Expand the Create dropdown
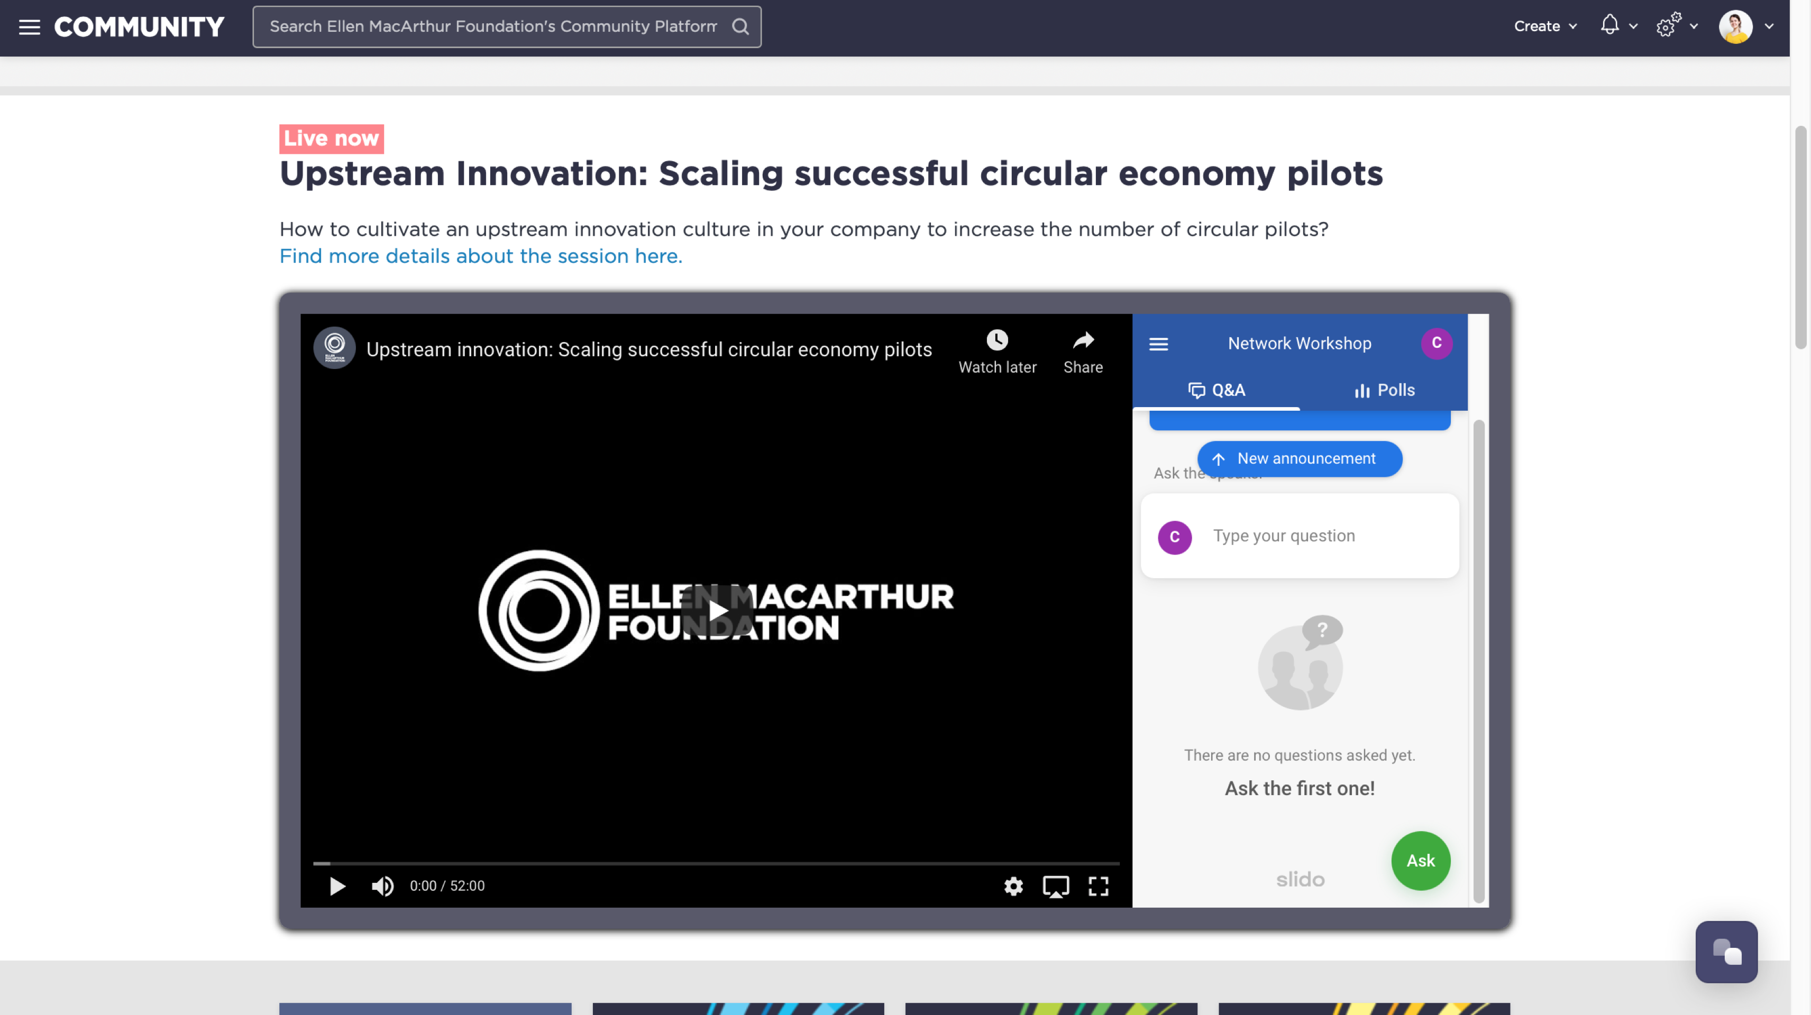This screenshot has width=1811, height=1015. tap(1544, 27)
